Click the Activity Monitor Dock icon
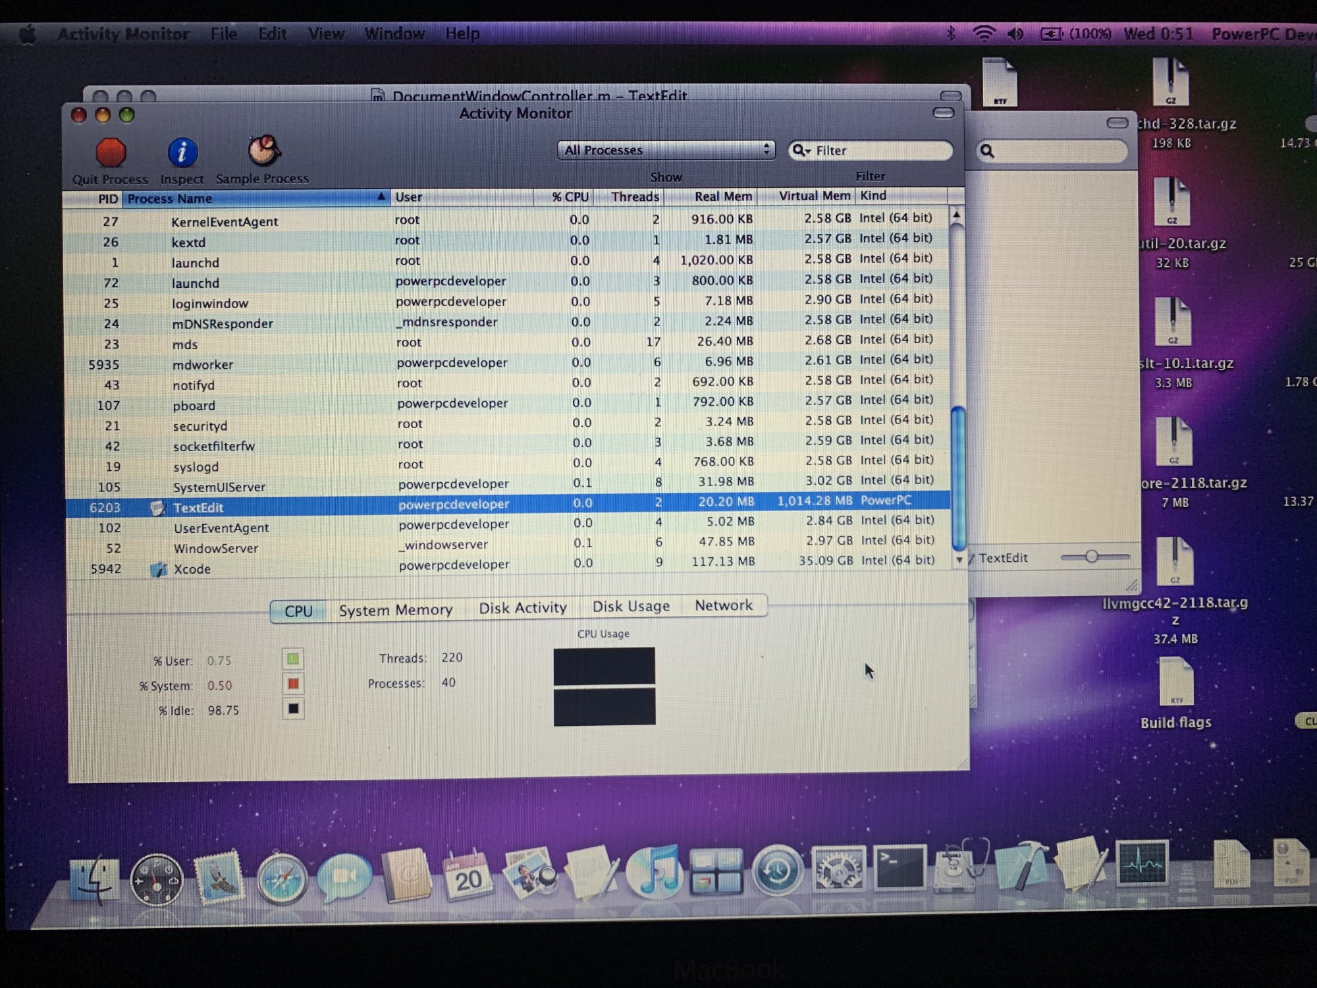 pyautogui.click(x=1142, y=863)
